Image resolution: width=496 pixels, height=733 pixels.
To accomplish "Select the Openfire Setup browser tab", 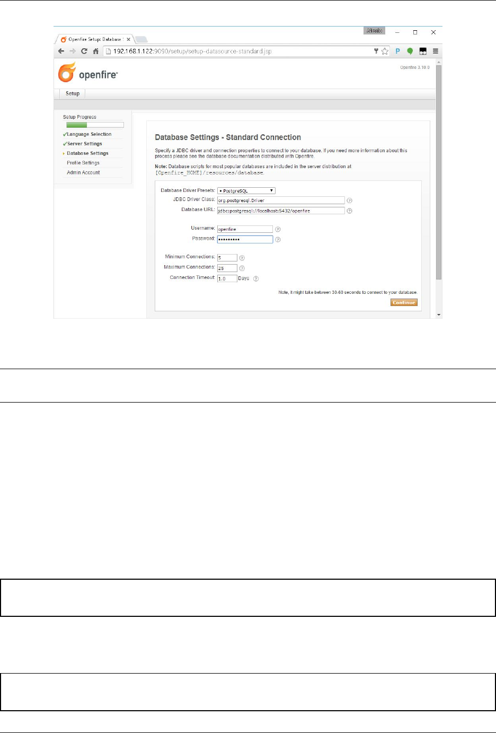I will point(95,39).
